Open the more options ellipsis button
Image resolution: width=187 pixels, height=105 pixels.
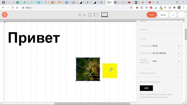point(181,15)
